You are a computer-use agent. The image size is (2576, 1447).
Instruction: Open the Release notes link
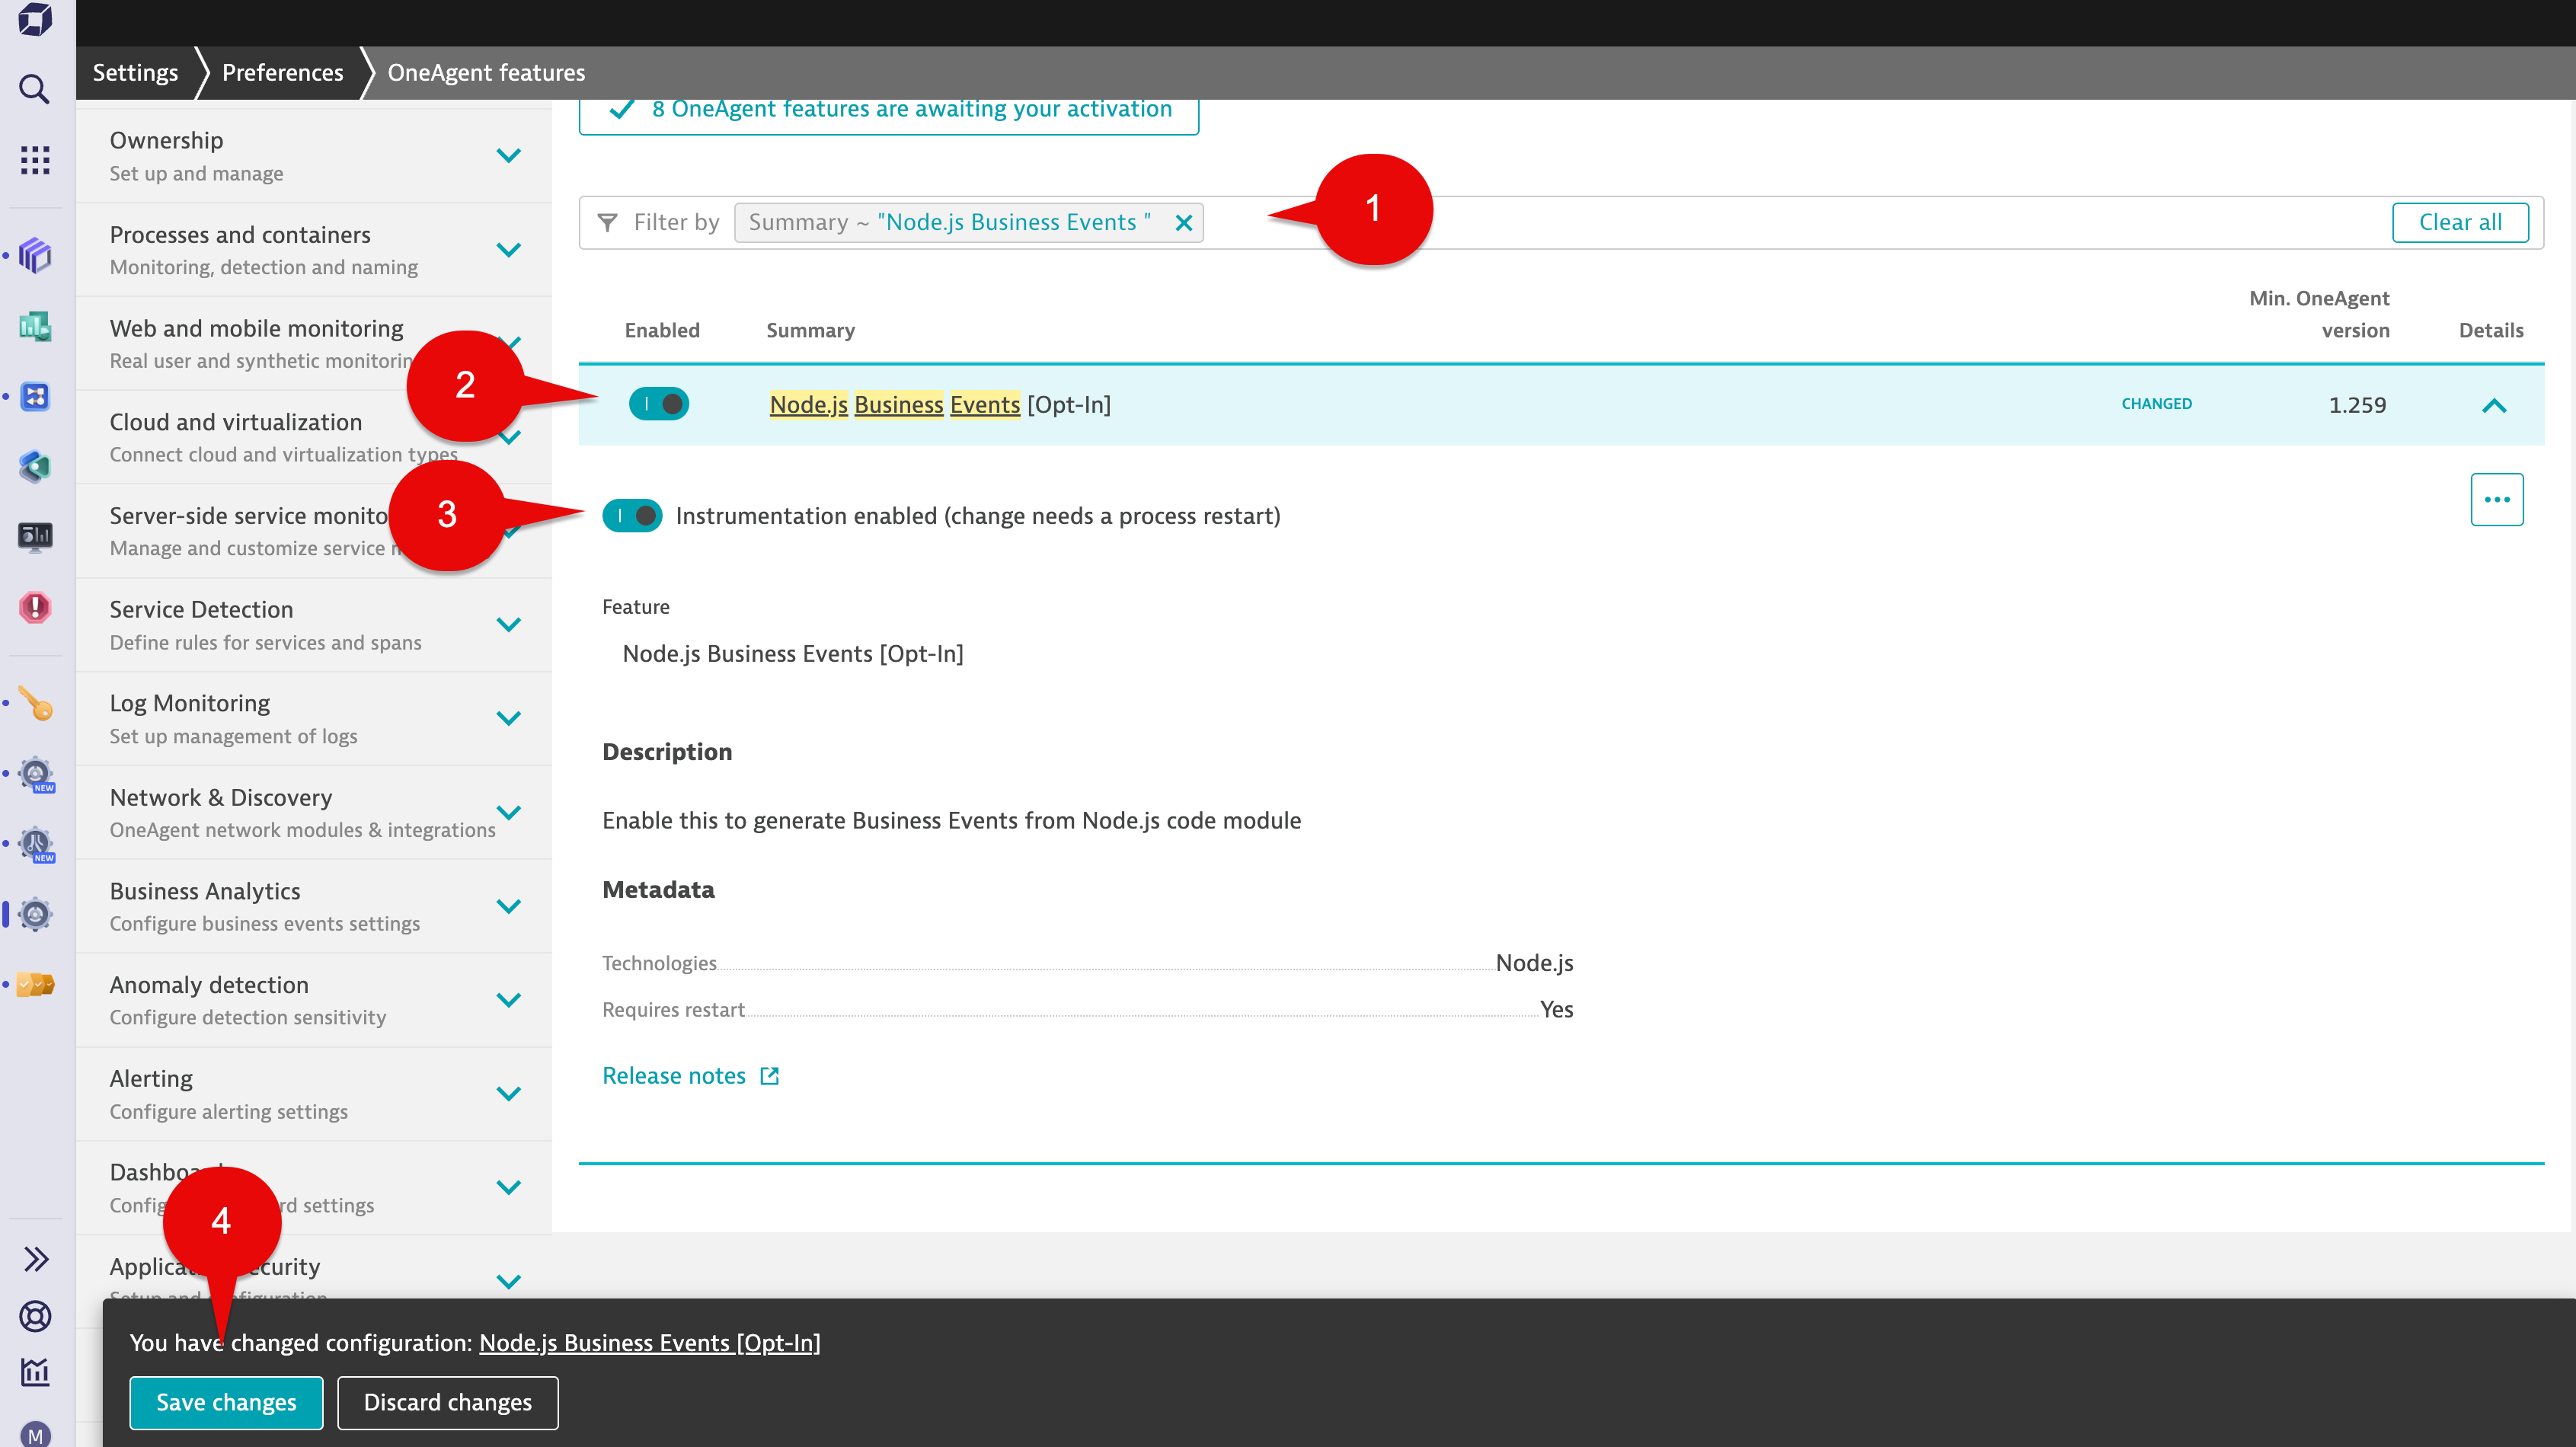674,1076
